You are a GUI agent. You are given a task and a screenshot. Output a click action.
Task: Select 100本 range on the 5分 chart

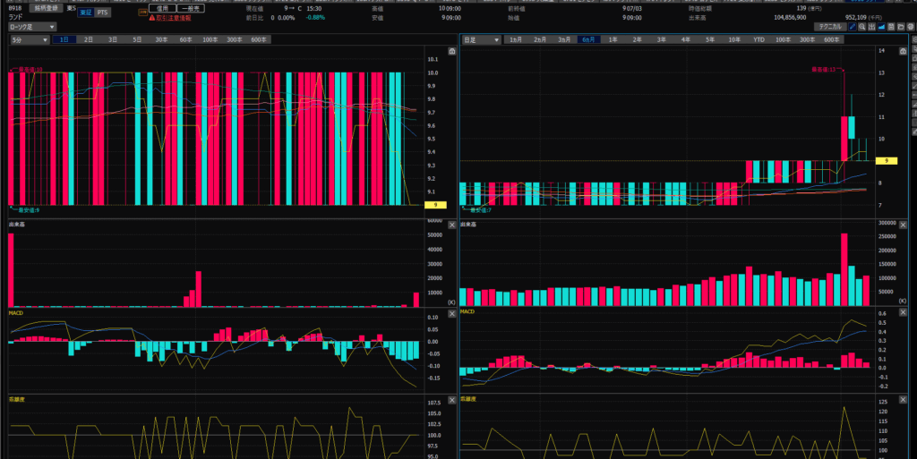coord(210,39)
